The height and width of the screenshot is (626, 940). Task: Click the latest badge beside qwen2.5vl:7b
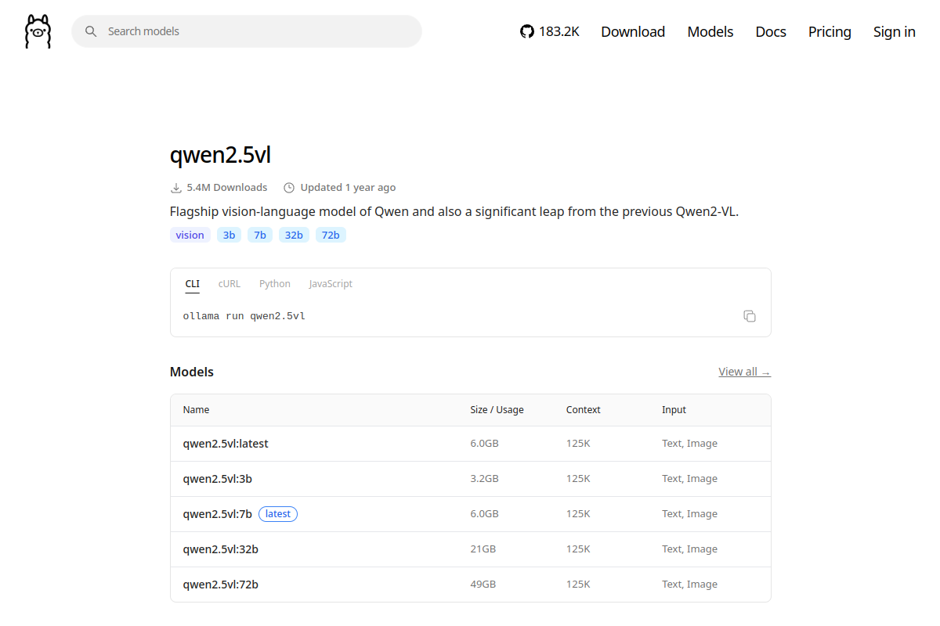click(x=278, y=514)
